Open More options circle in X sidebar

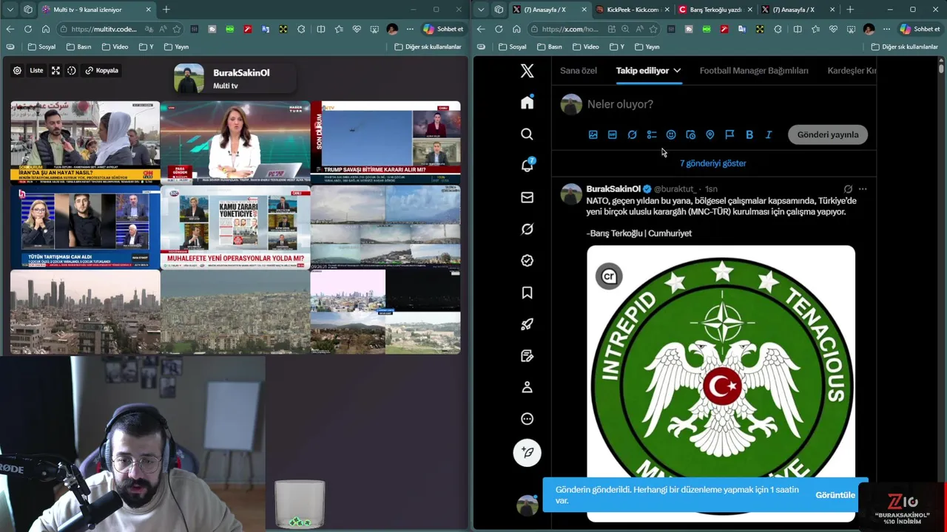(527, 419)
